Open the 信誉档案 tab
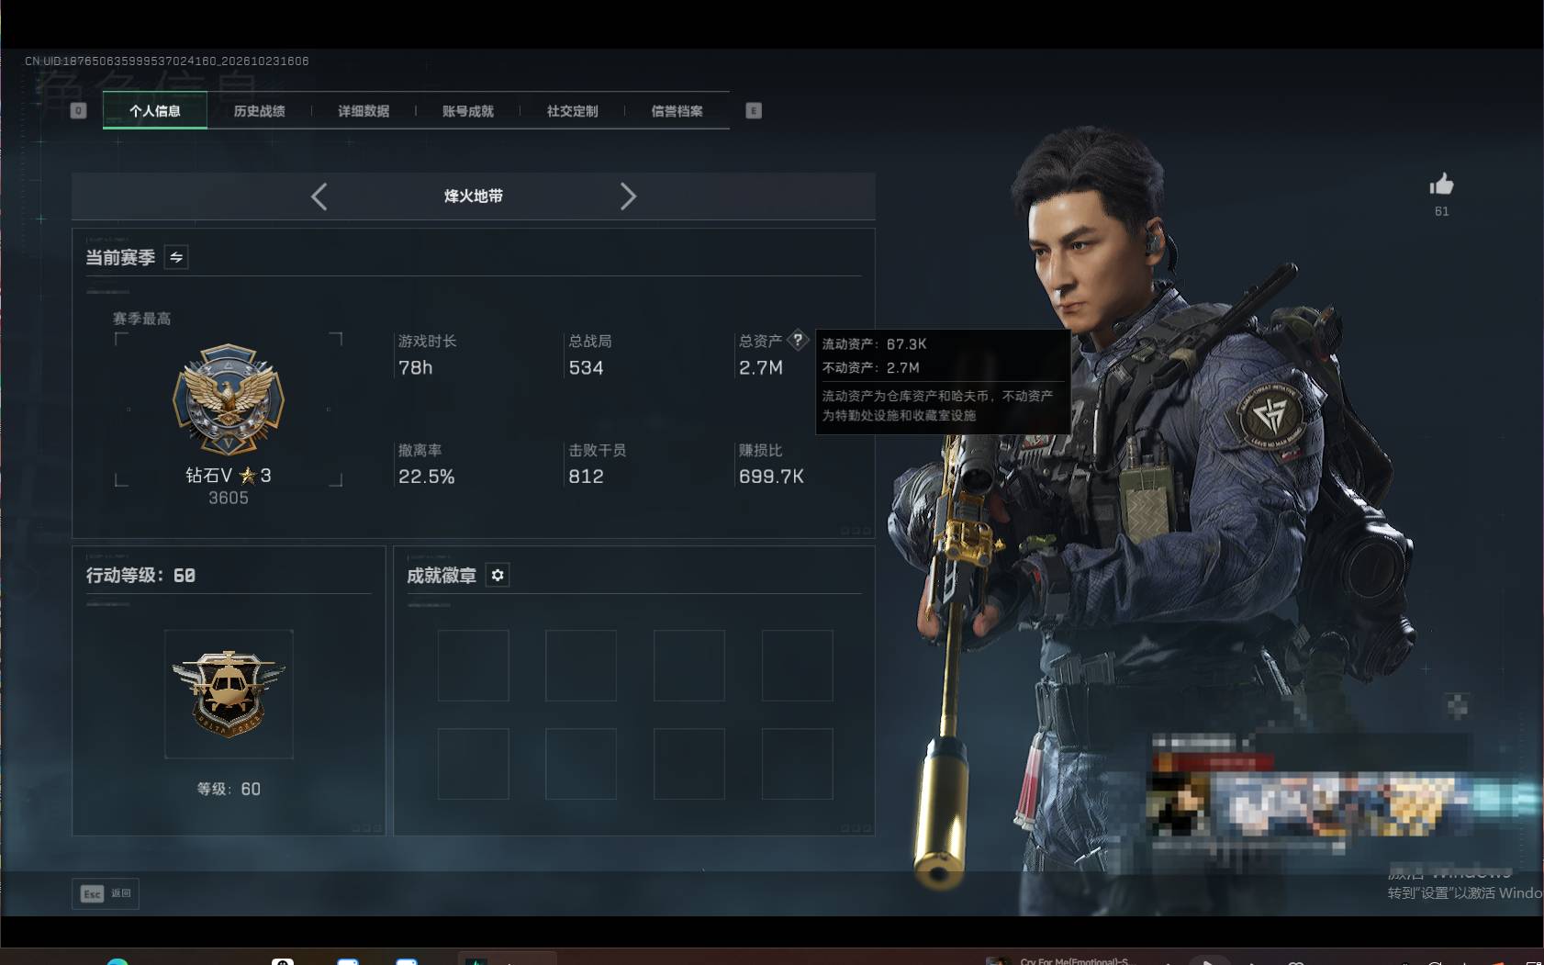This screenshot has width=1544, height=965. coord(677,111)
